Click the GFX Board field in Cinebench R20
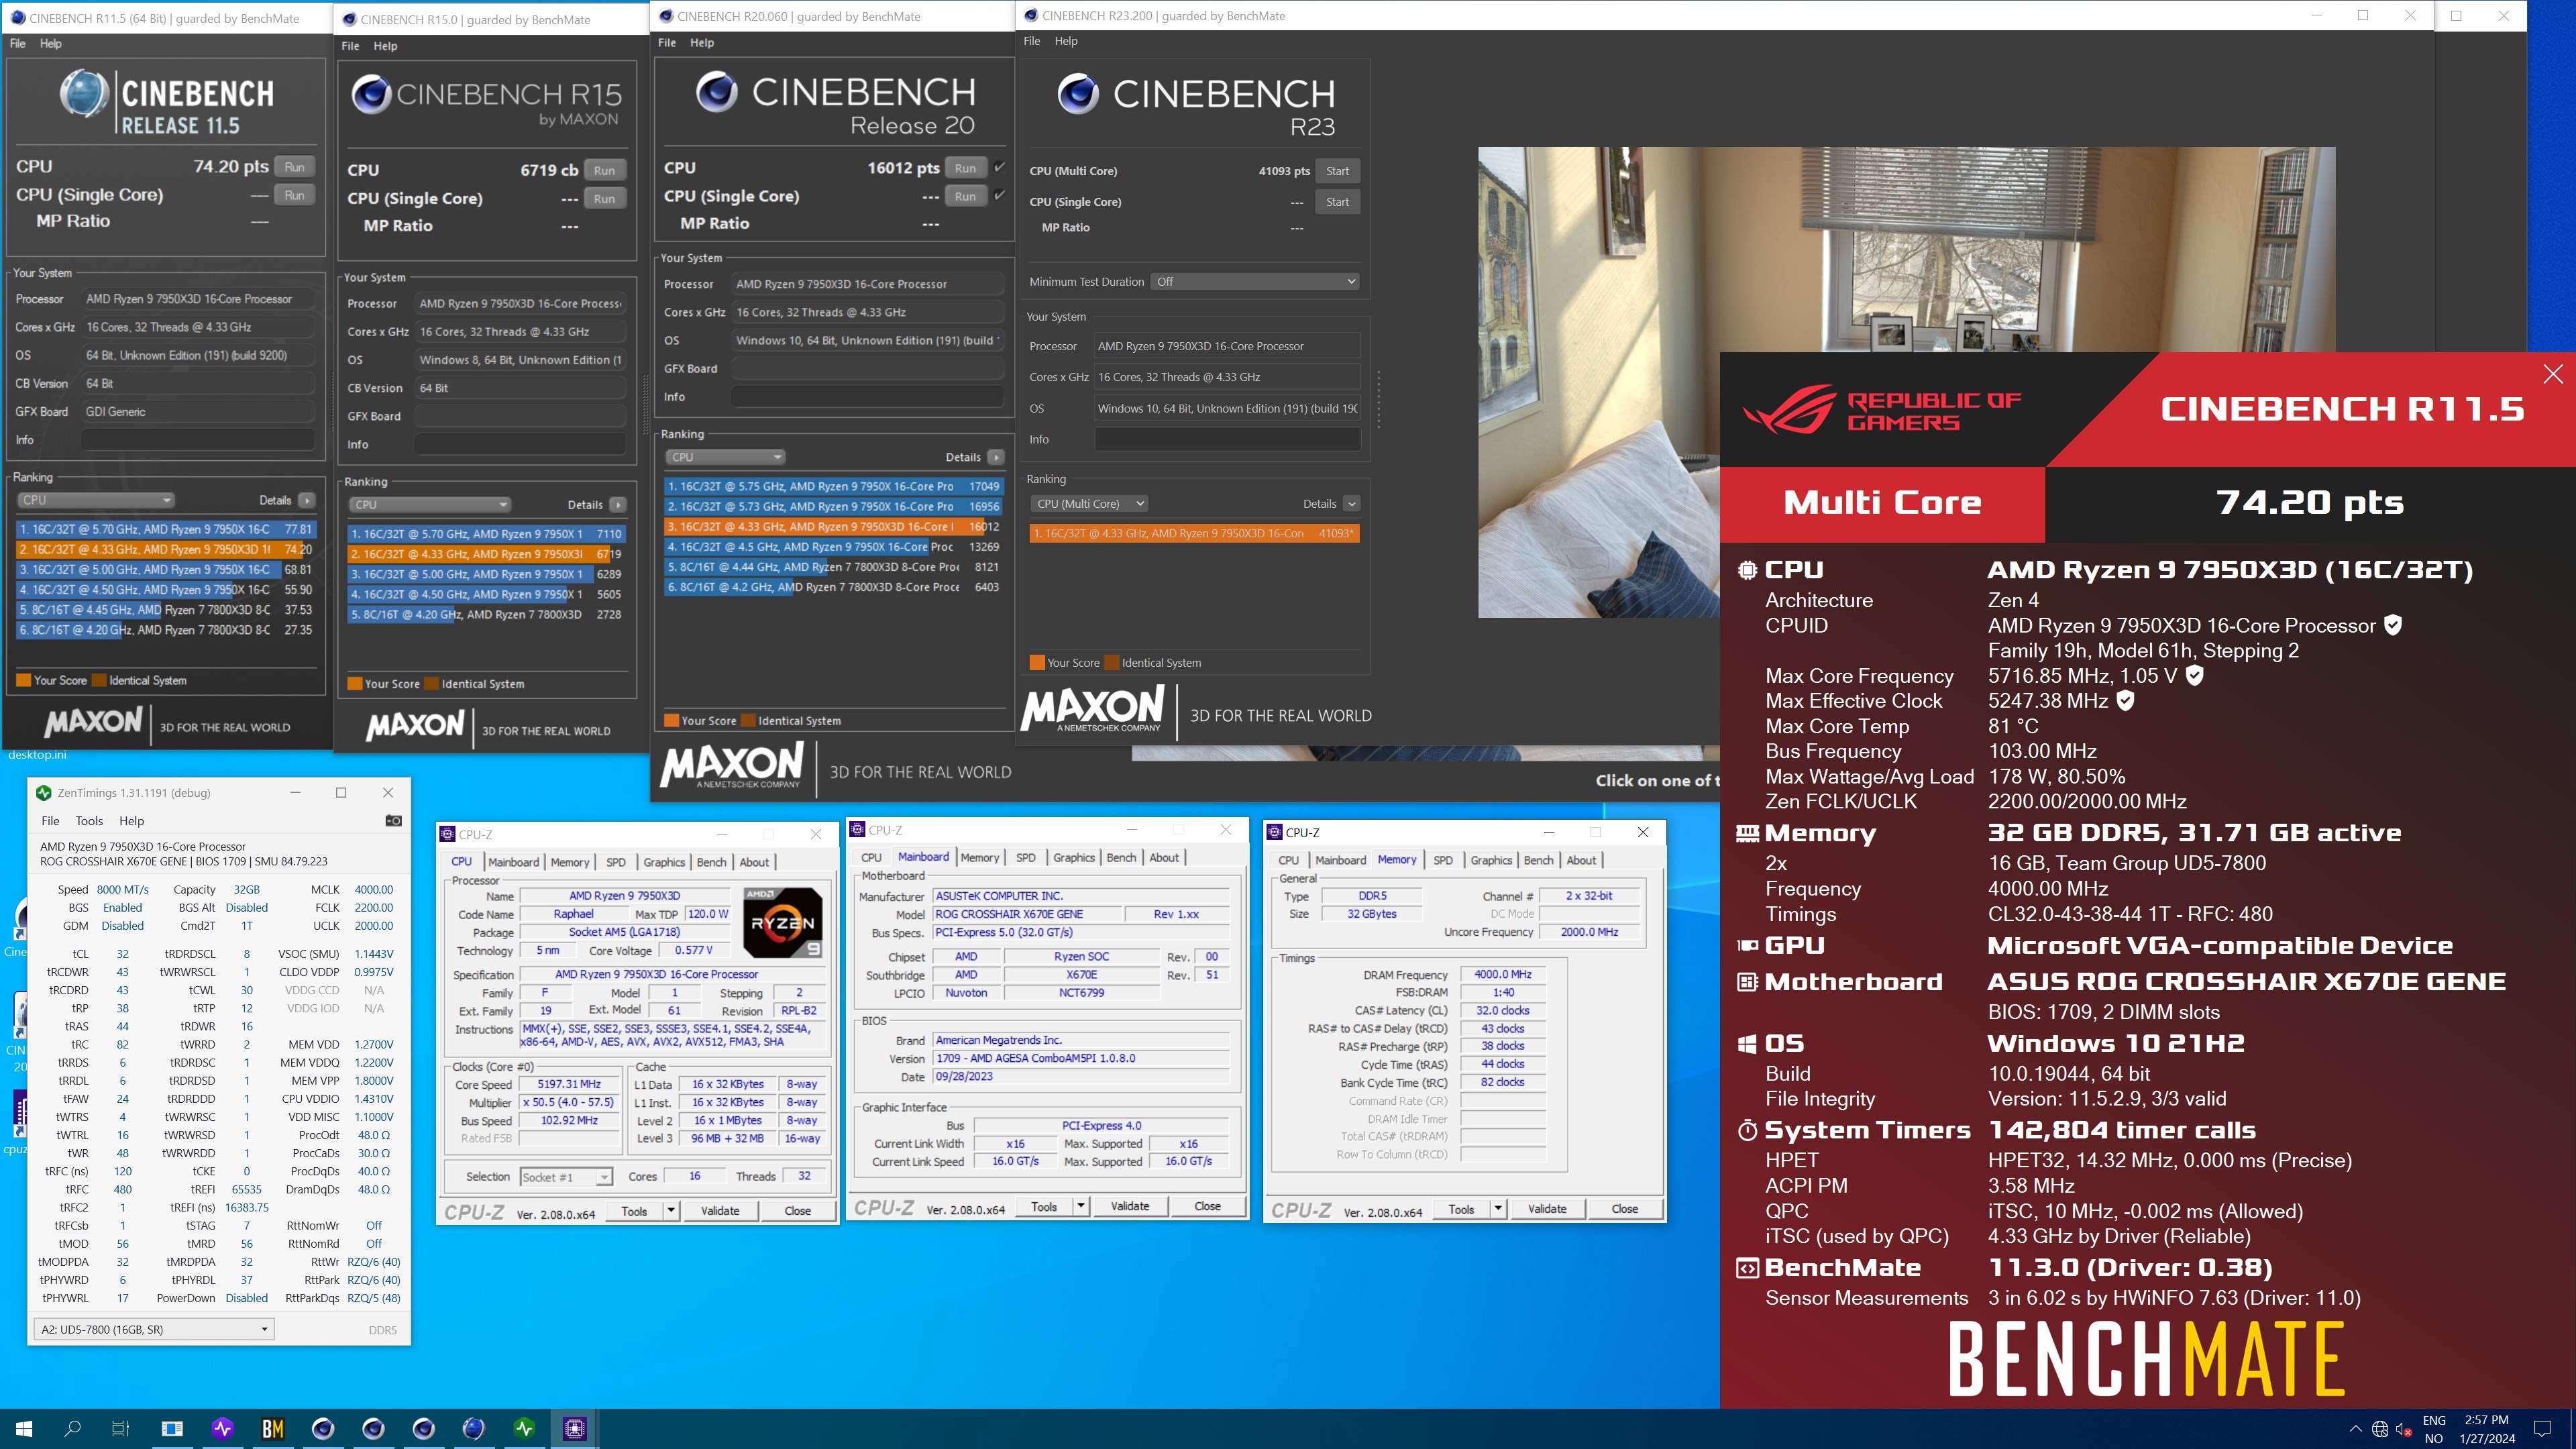This screenshot has width=2576, height=1449. (x=867, y=368)
